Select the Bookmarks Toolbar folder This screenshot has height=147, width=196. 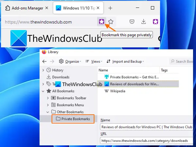click(x=72, y=98)
